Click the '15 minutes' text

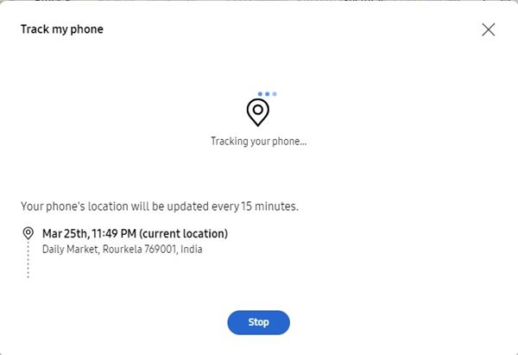click(x=269, y=206)
